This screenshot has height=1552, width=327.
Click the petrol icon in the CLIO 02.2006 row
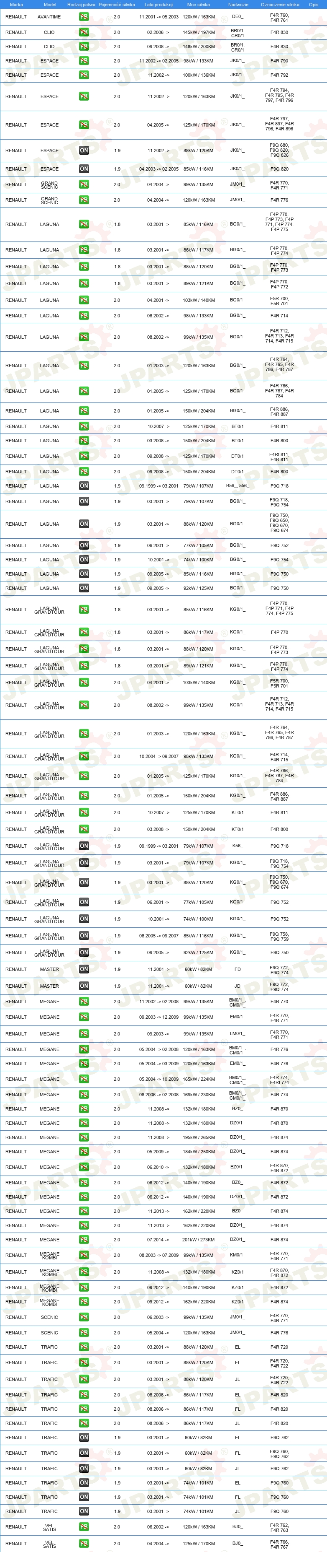pos(84,32)
